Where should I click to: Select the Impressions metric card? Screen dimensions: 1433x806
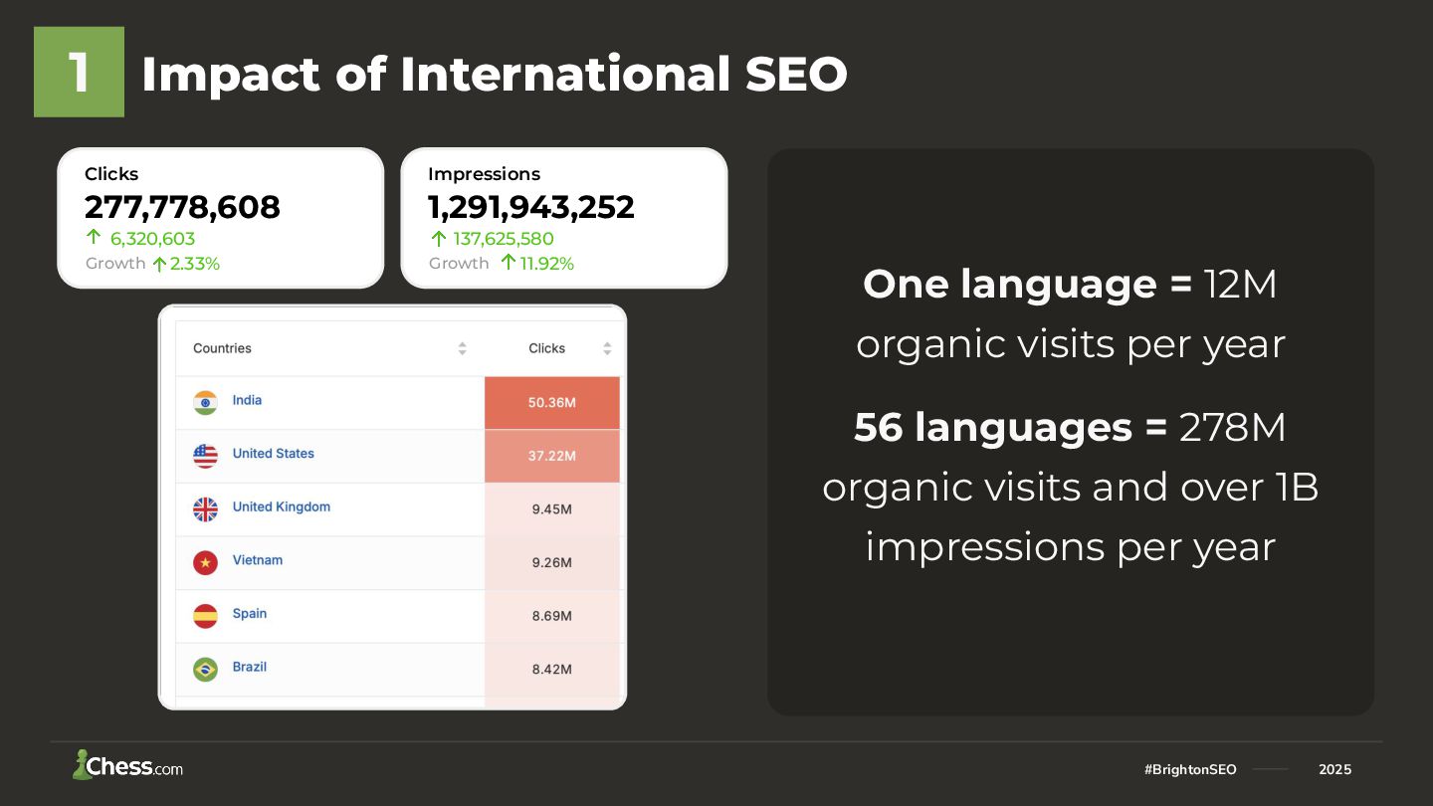[x=563, y=218]
